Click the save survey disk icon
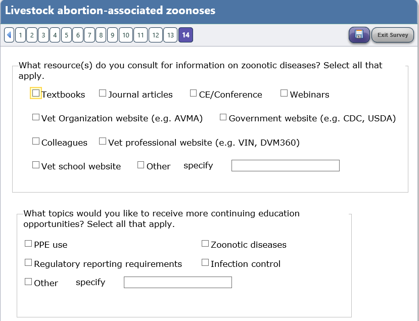Image resolution: width=419 pixels, height=321 pixels. tap(359, 35)
